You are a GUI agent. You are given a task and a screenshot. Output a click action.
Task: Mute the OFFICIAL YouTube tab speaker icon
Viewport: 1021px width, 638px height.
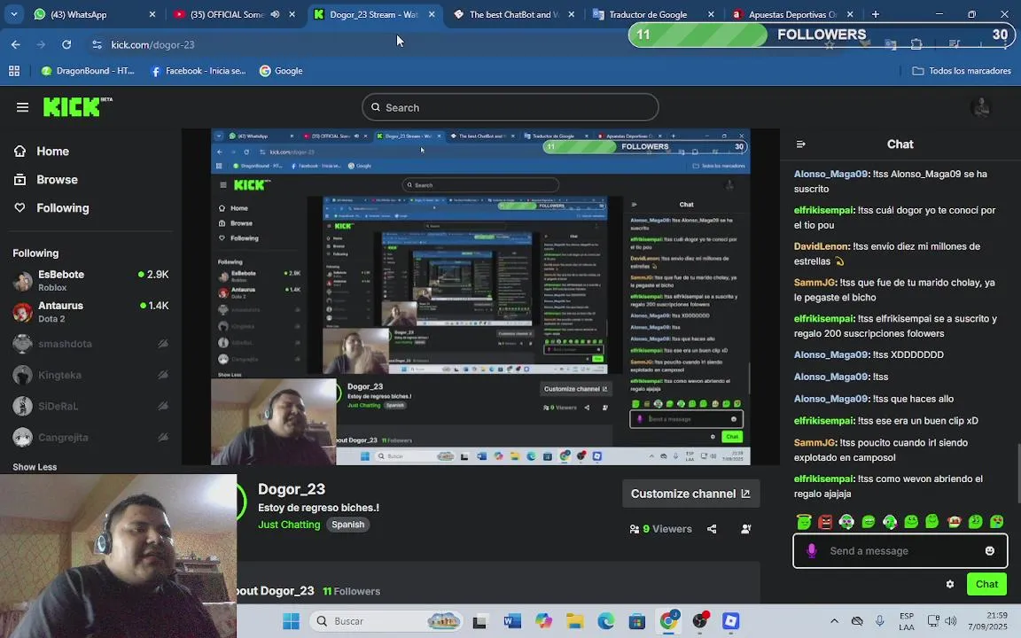coord(276,14)
